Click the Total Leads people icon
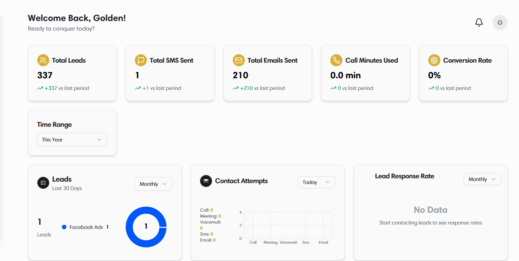Viewport: 519px width, 261px height. [43, 60]
